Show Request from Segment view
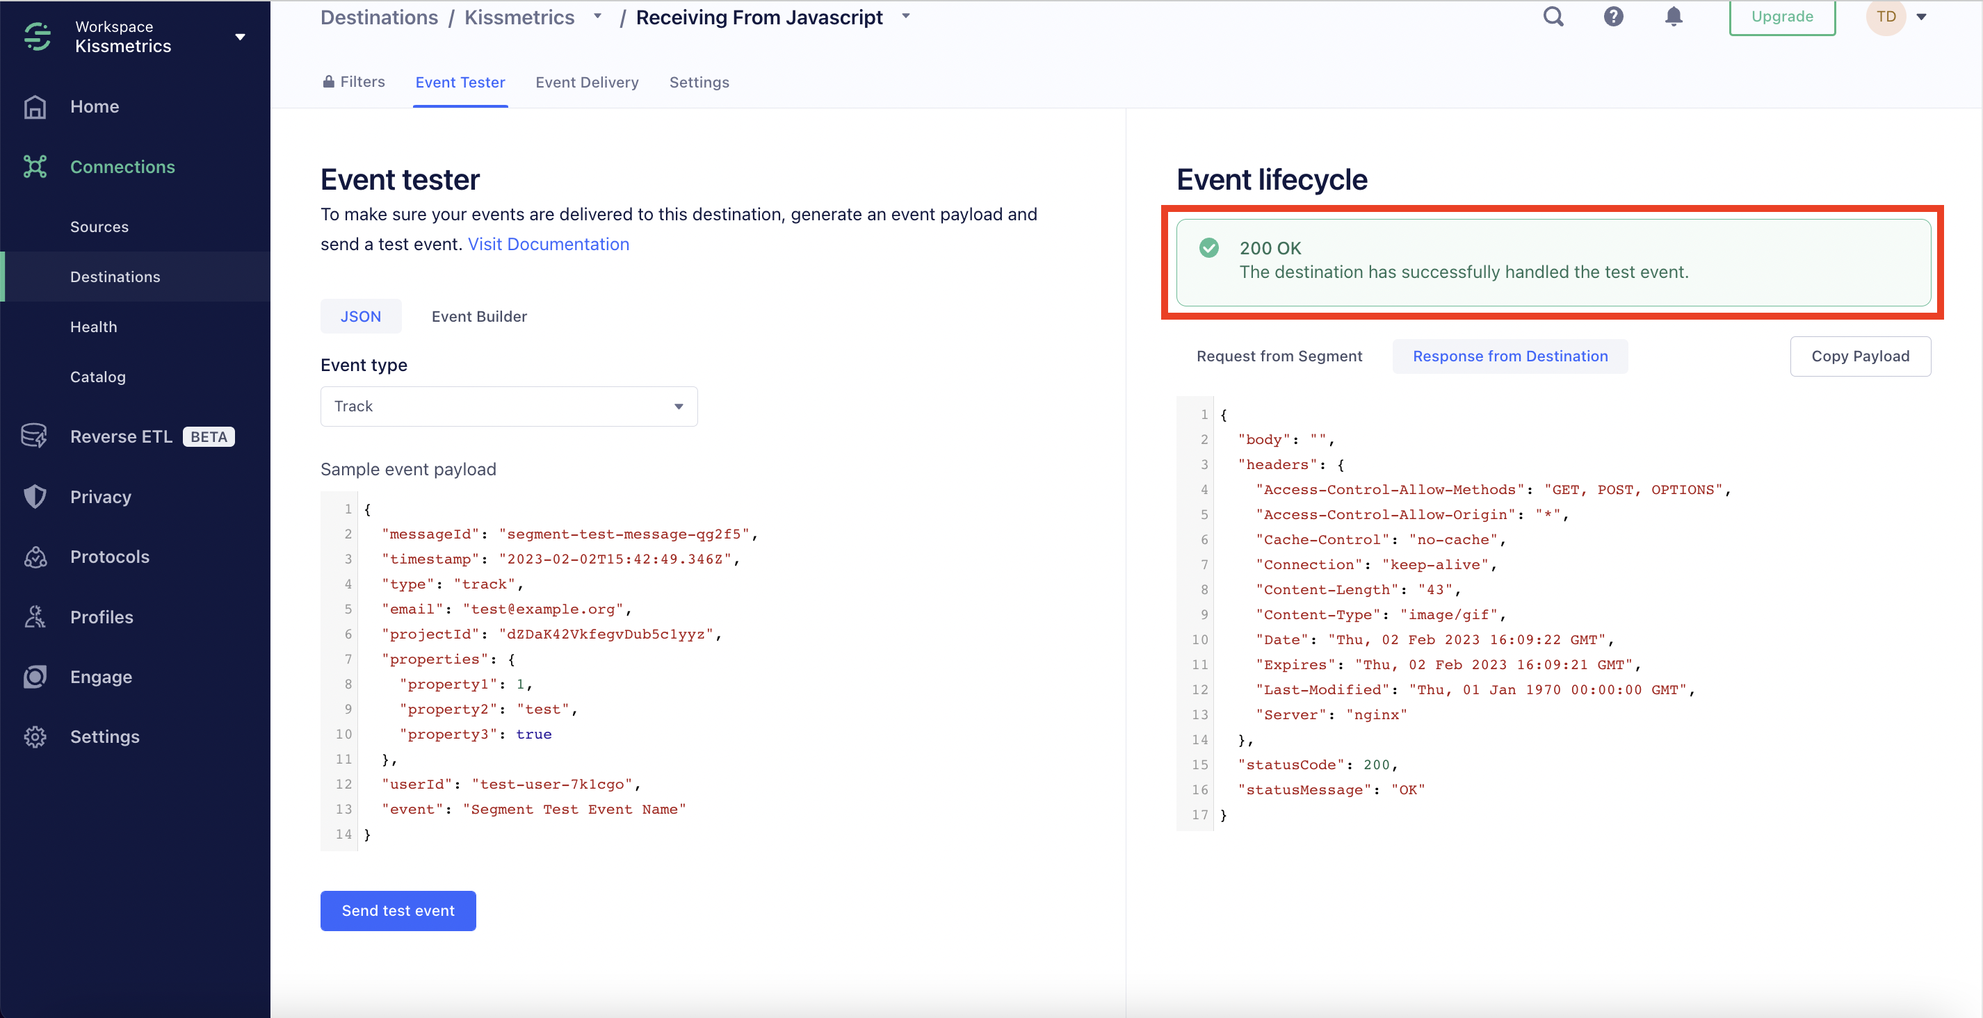 1279,356
